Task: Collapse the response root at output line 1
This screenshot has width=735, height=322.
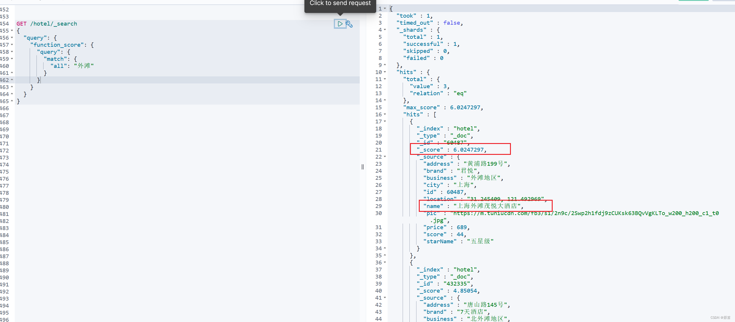Action: 385,9
